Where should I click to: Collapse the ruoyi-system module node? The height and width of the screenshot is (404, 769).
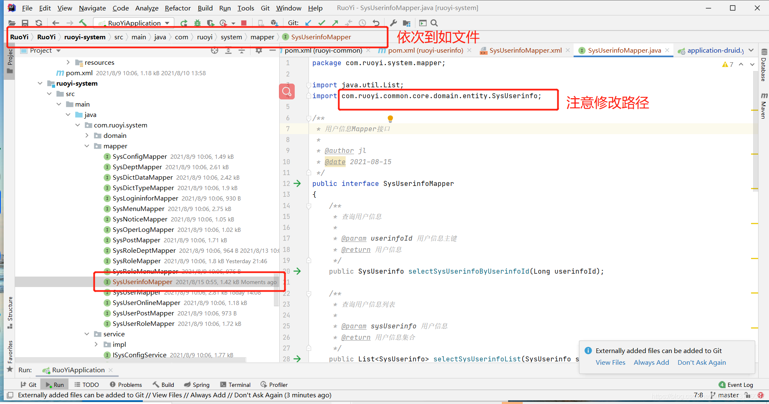coord(40,84)
